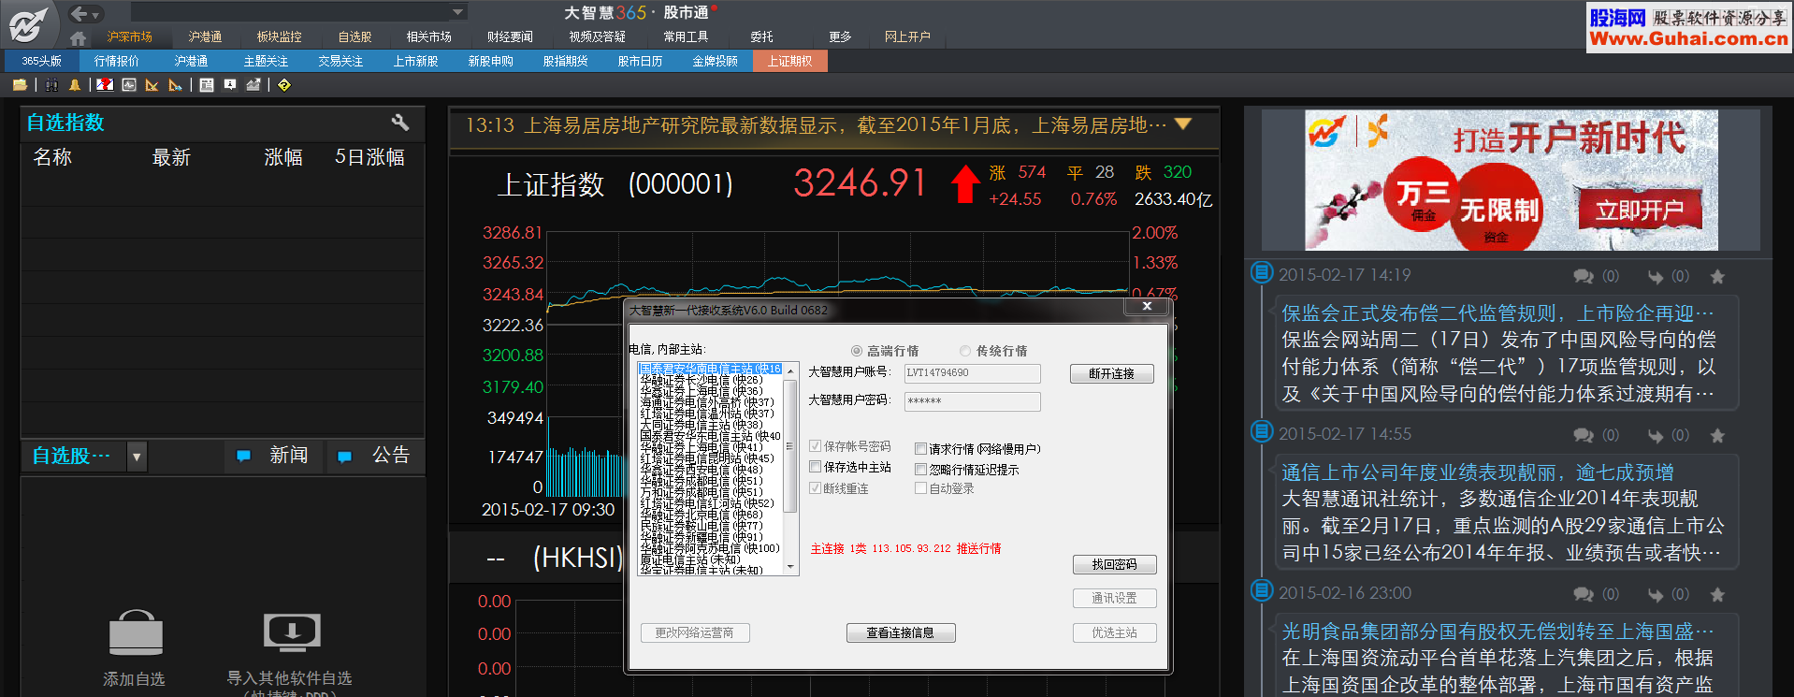Viewport: 1794px width, 697px height.
Task: Click the 网上开户 menu item
Action: point(907,36)
